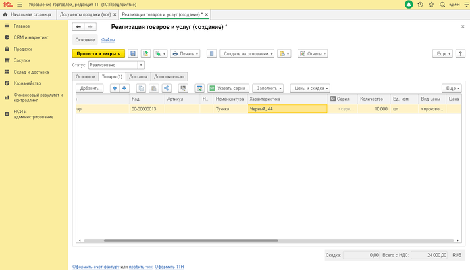Open the Цены и скидки dropdown
Image resolution: width=470 pixels, height=270 pixels.
coord(309,88)
